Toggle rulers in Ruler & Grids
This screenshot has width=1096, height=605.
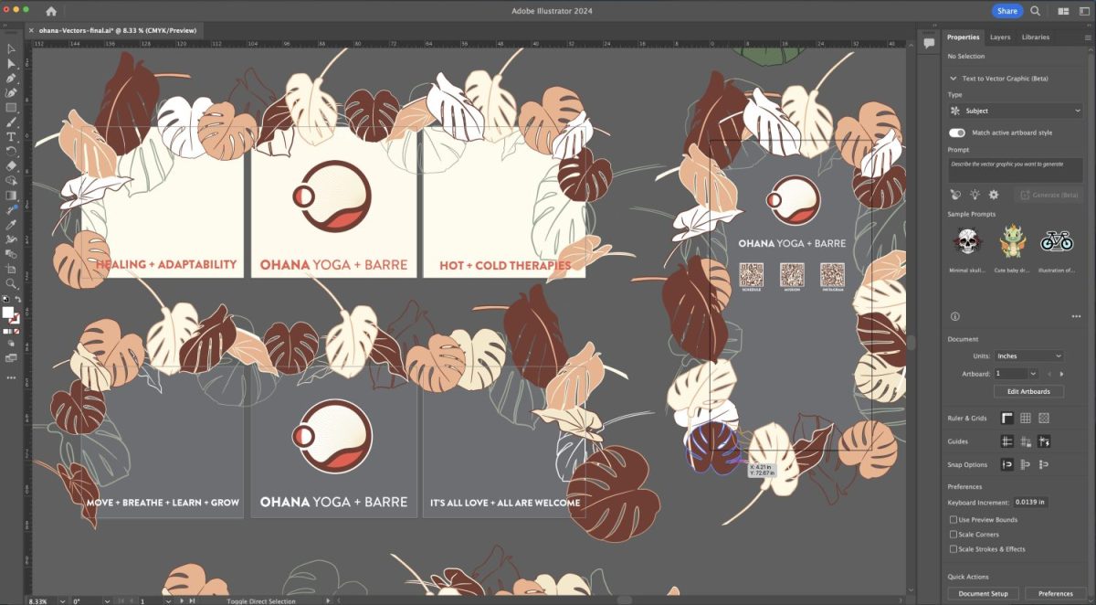click(1007, 419)
